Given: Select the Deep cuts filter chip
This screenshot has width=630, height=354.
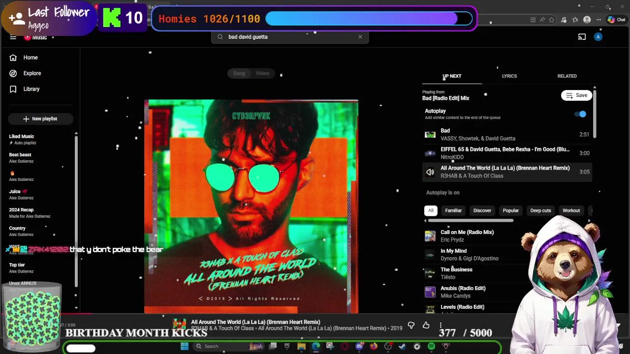Looking at the screenshot, I should 540,210.
